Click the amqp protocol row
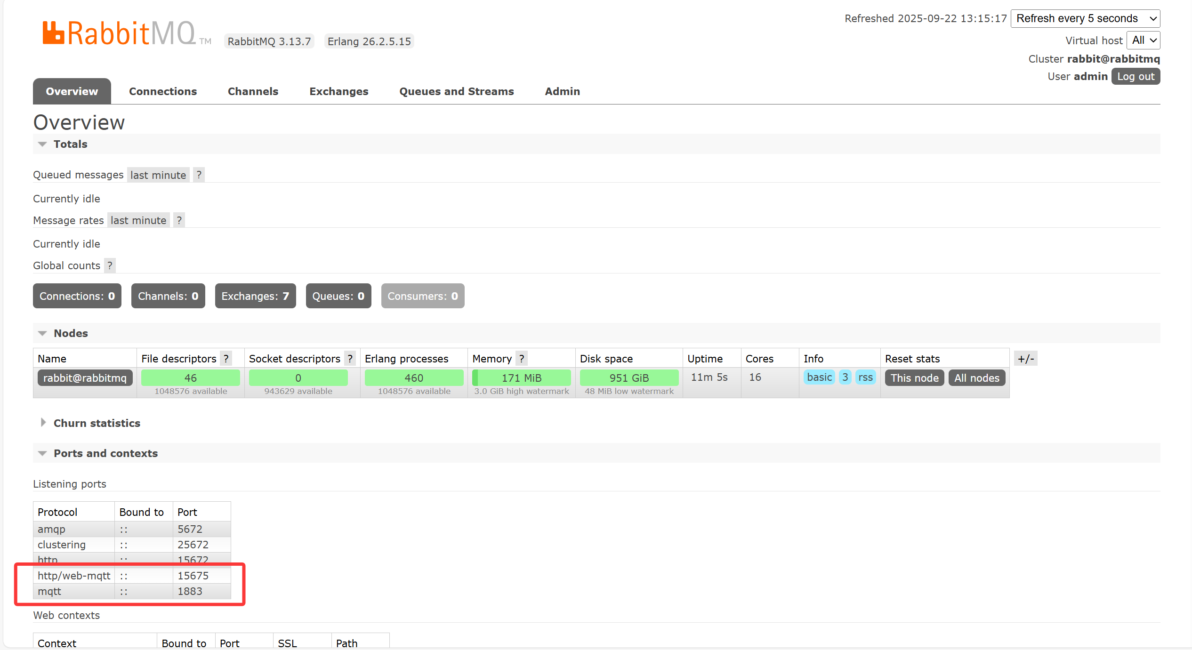The image size is (1192, 650). coord(132,529)
